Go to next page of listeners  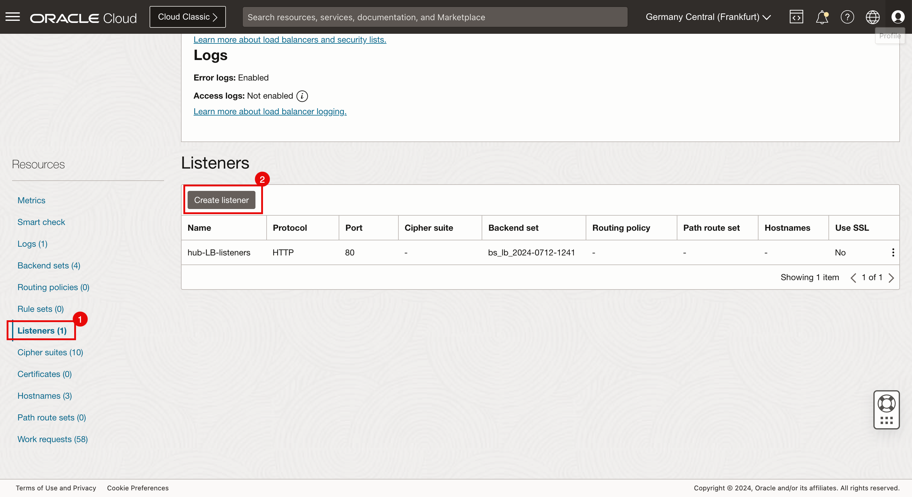tap(891, 278)
